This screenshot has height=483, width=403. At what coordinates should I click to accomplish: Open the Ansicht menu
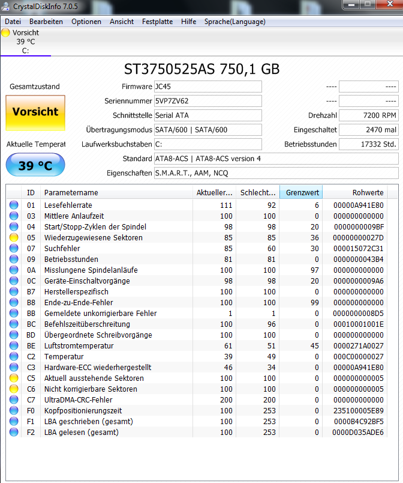122,22
